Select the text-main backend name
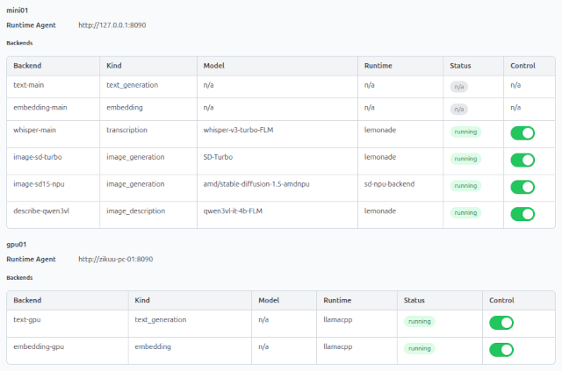Viewport: 562px width, 371px height. [x=29, y=85]
